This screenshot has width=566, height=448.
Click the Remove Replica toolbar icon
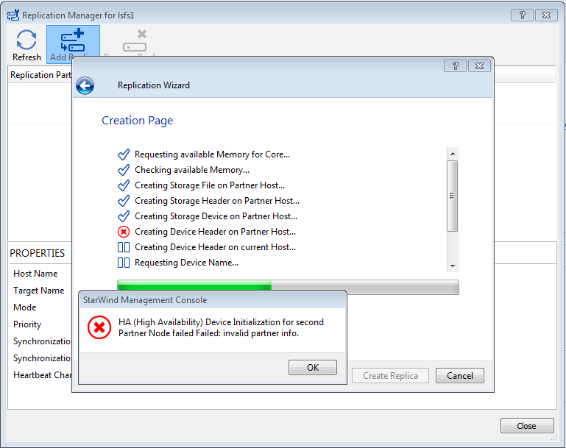[x=135, y=40]
